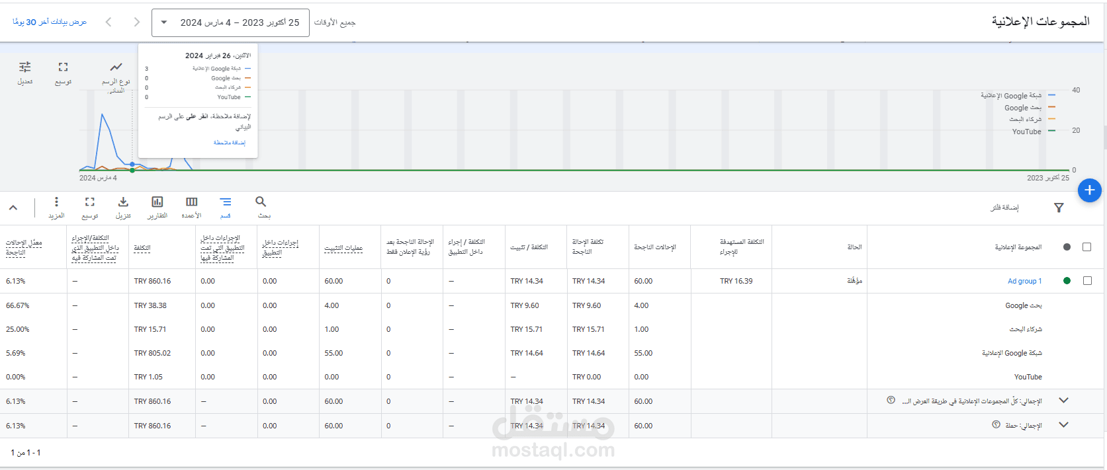Tick the select-all checkbox in the table header
1107x470 pixels.
tap(1086, 247)
